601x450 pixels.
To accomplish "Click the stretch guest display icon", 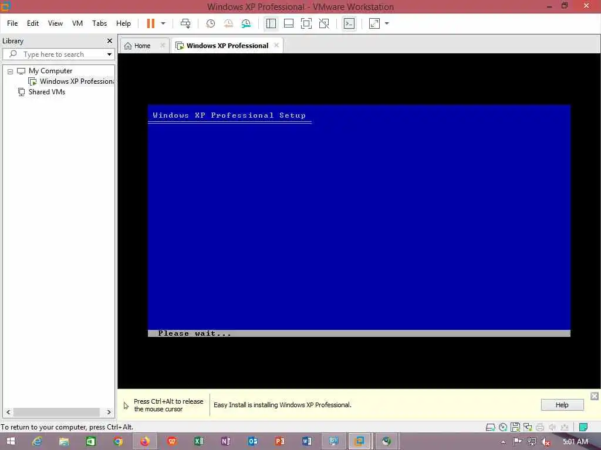I will click(x=374, y=23).
